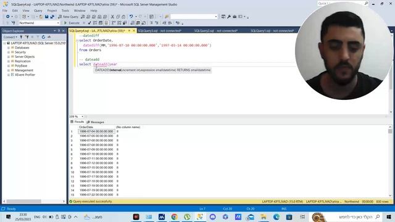This screenshot has width=395, height=222.
Task: Close the Object Explorer panel
Action: coord(63,31)
